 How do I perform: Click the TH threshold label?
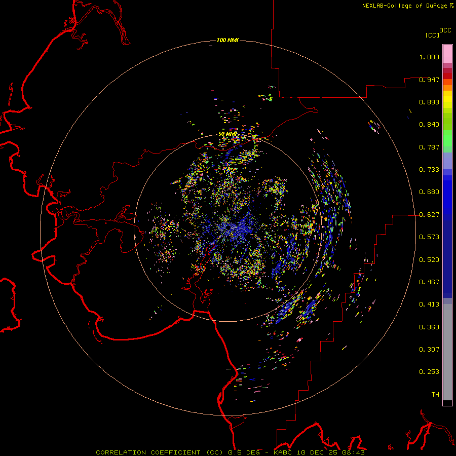pyautogui.click(x=435, y=395)
